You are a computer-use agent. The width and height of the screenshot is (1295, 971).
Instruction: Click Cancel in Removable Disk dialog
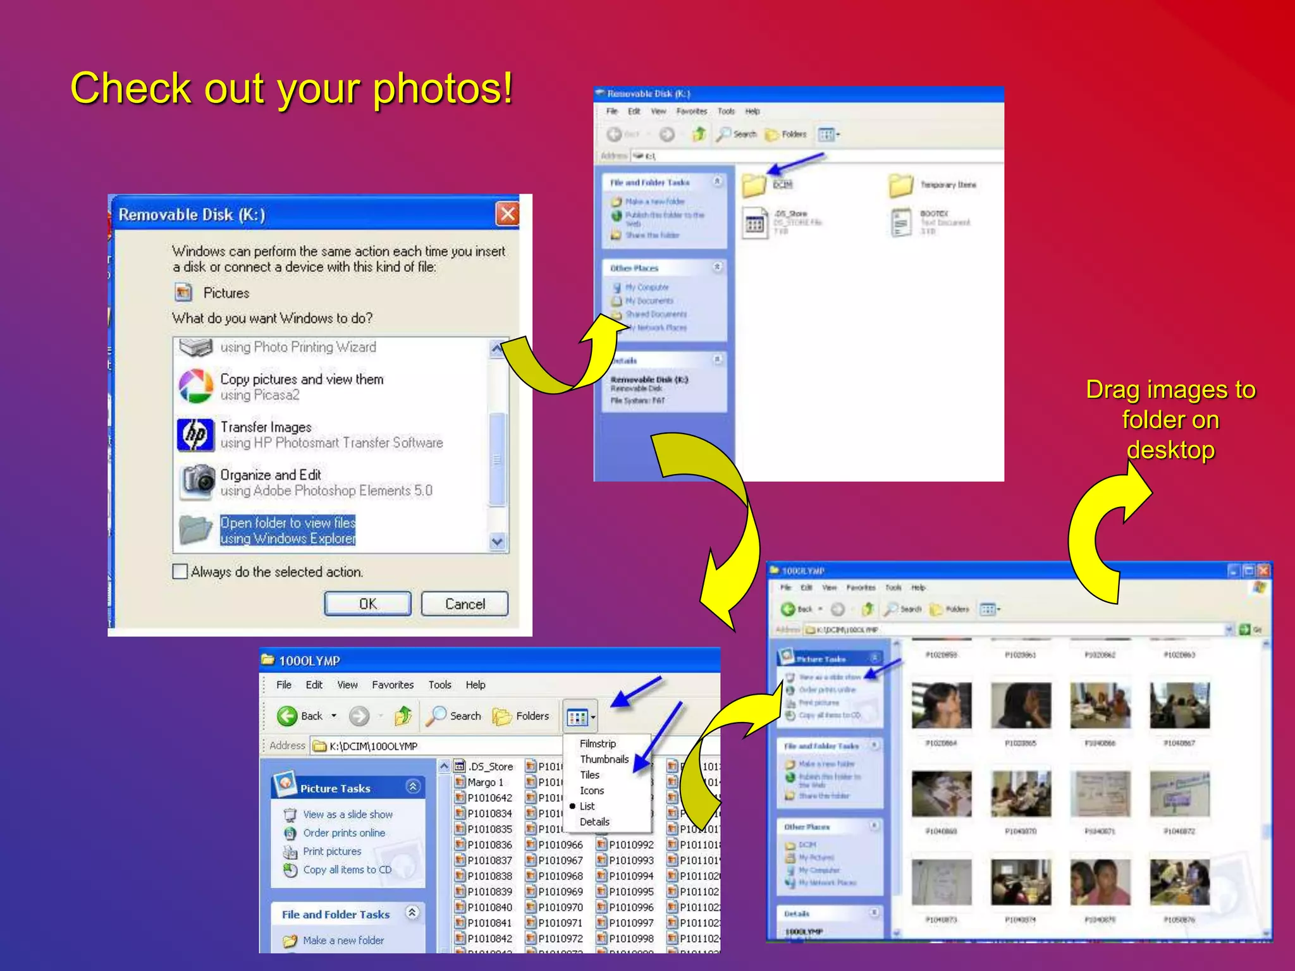click(465, 604)
